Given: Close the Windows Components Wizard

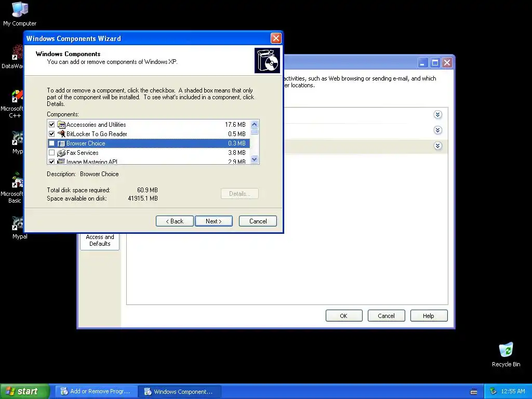Looking at the screenshot, I should tap(276, 38).
